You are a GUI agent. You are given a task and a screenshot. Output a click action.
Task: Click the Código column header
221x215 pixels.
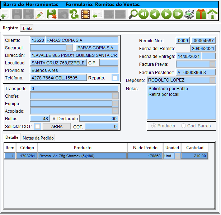click(x=27, y=148)
